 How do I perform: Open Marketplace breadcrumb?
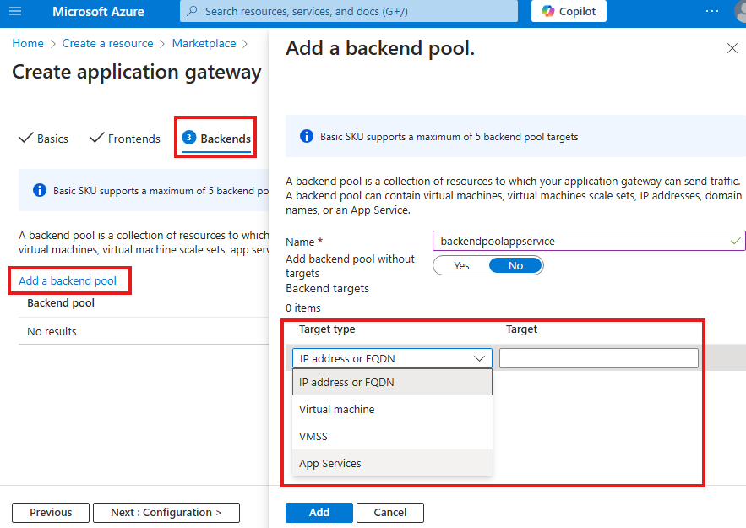click(204, 43)
